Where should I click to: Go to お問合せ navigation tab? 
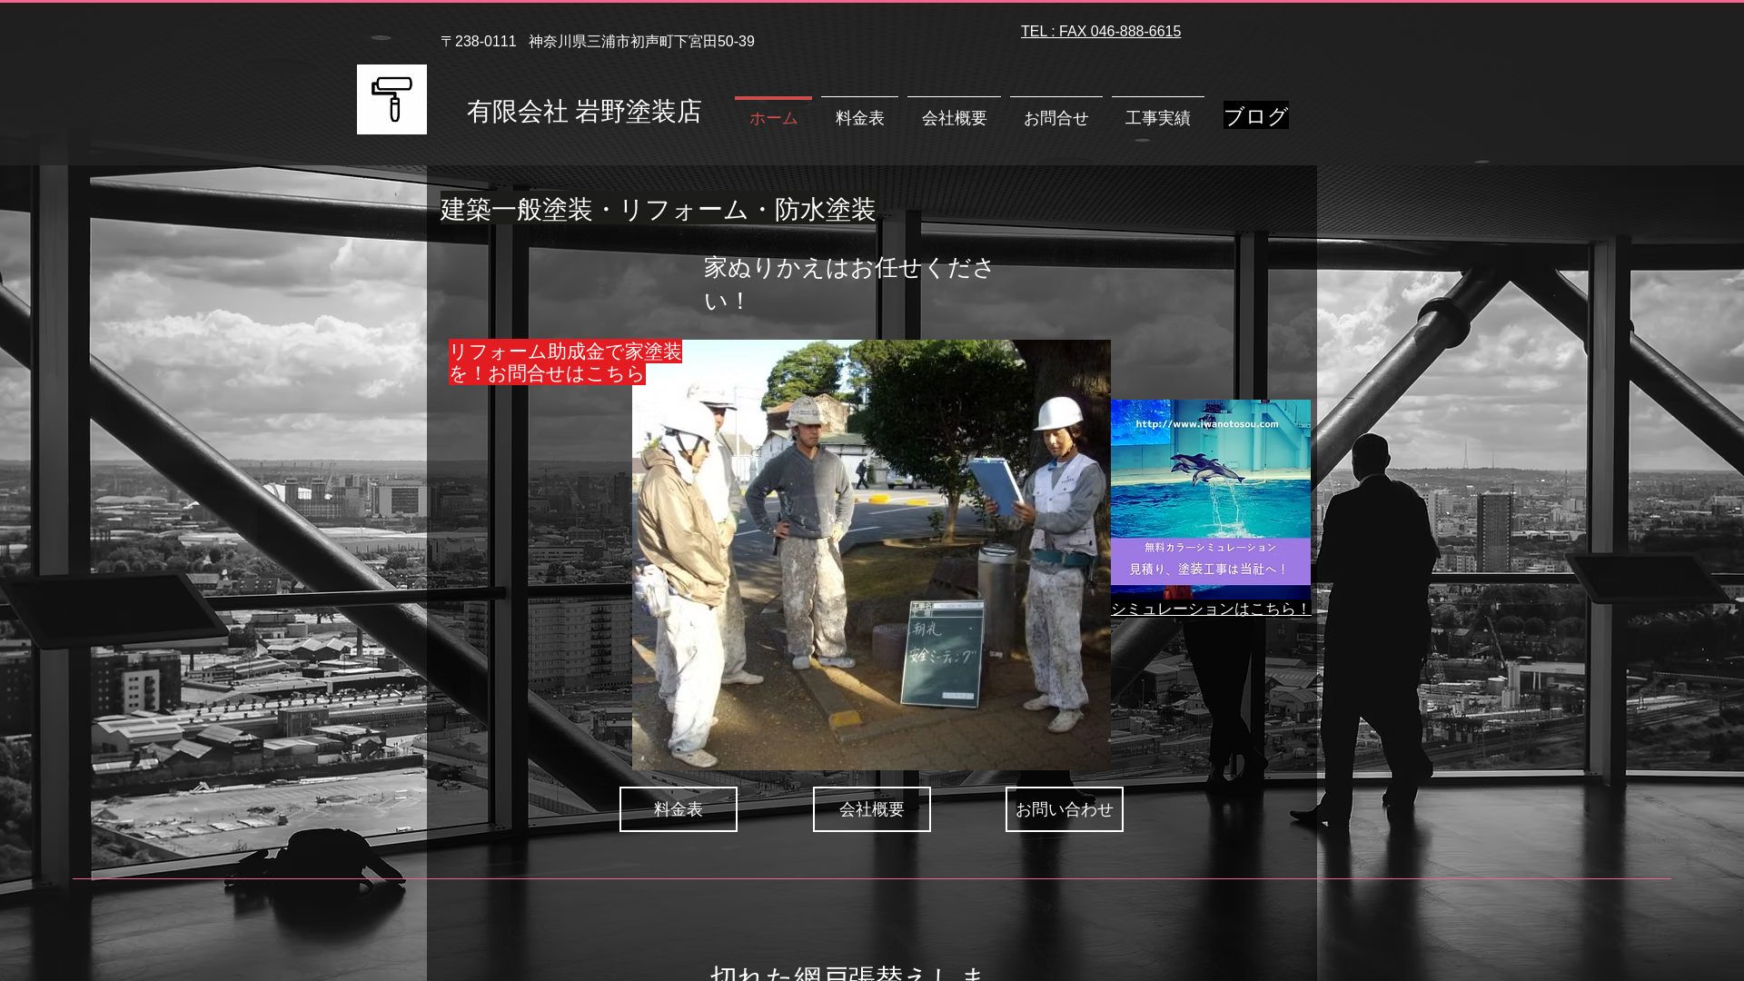(1055, 117)
